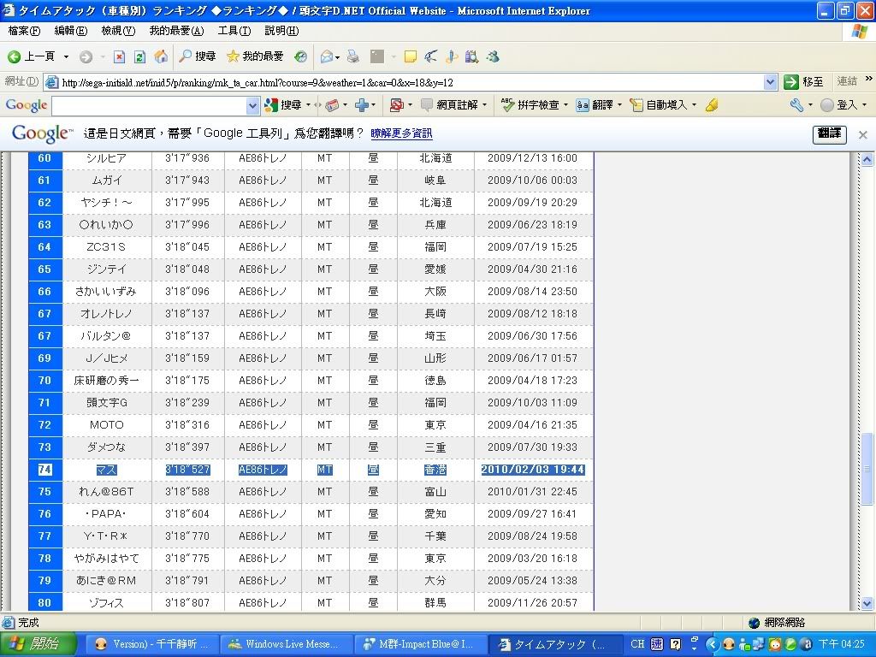Expand the address bar URL dropdown

click(770, 82)
